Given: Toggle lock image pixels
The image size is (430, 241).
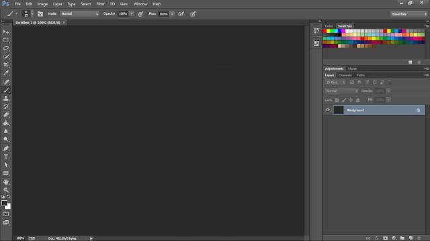Looking at the screenshot, I should pos(344,100).
